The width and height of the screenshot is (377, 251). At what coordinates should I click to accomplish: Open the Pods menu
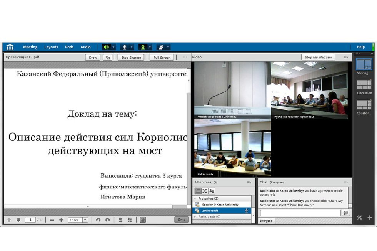[69, 47]
